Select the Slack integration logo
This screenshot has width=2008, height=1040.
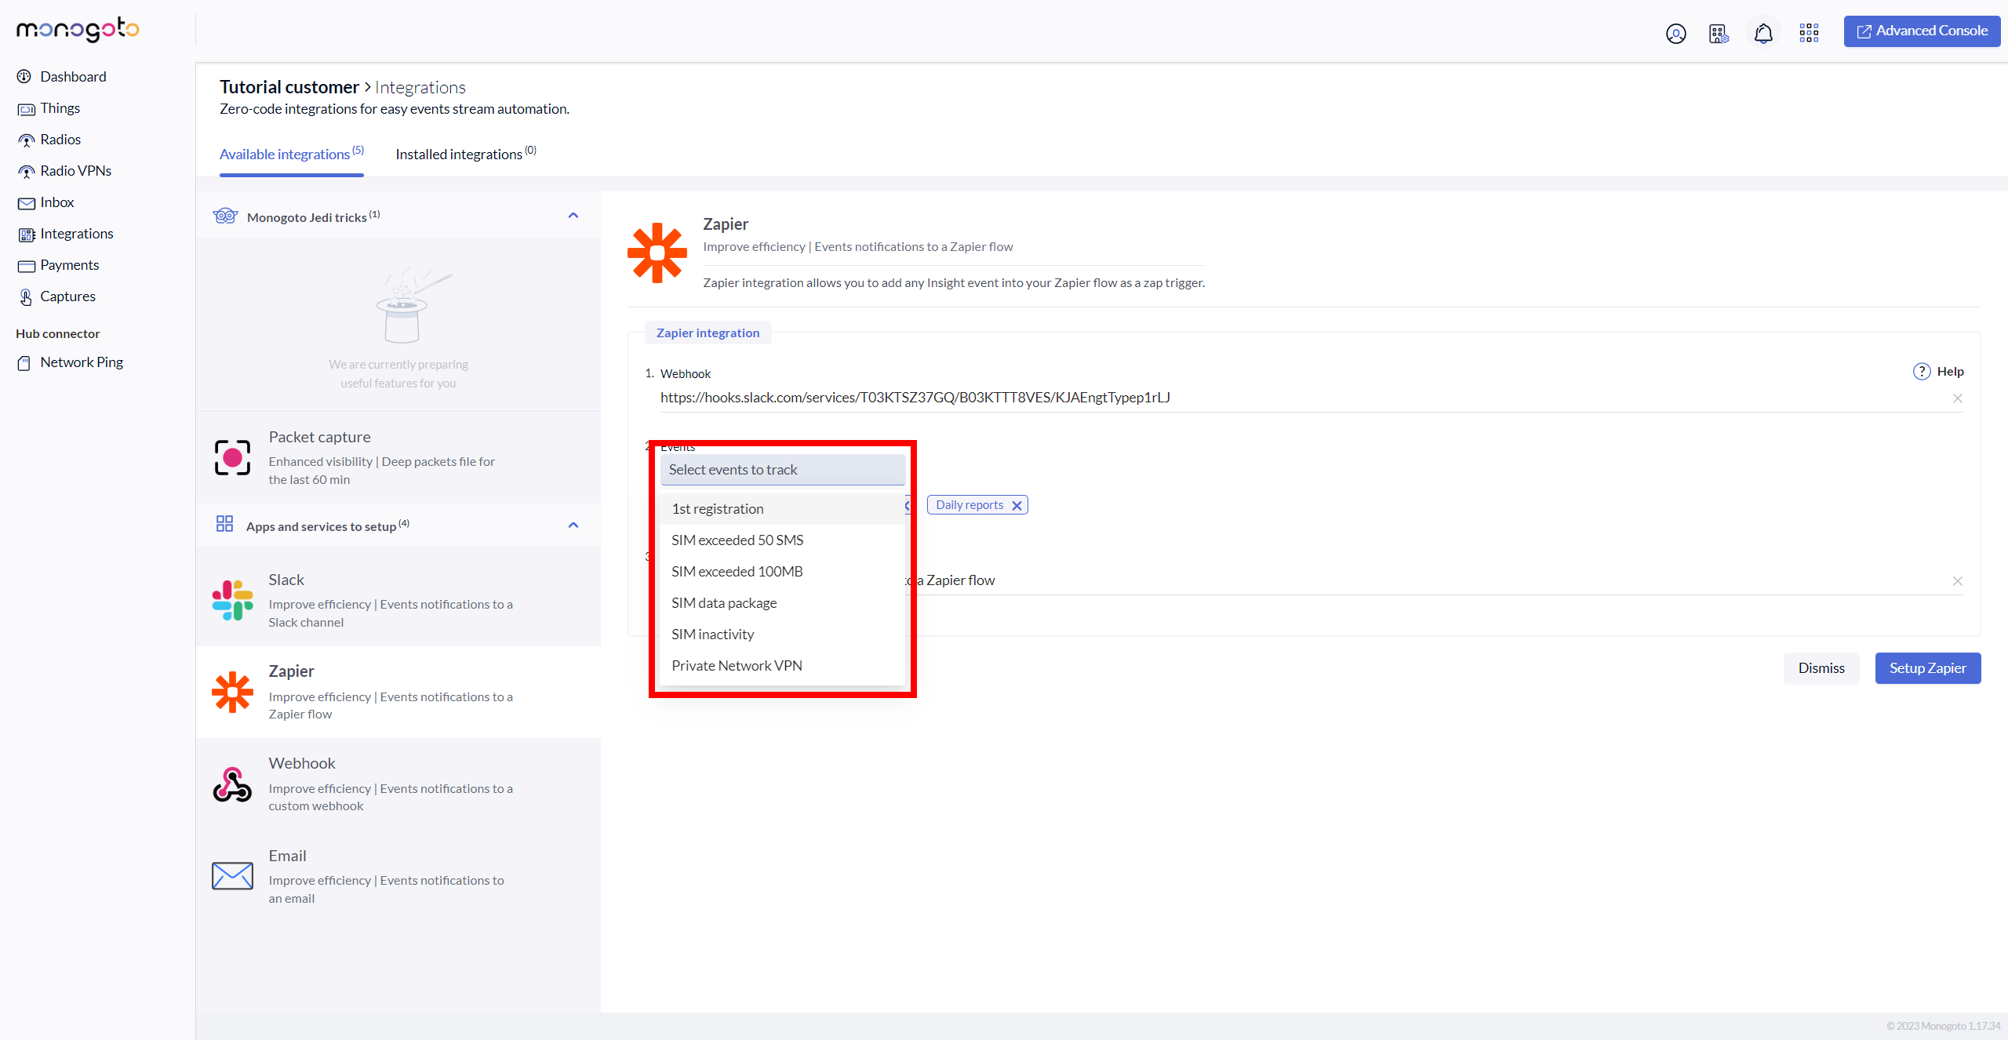tap(232, 600)
